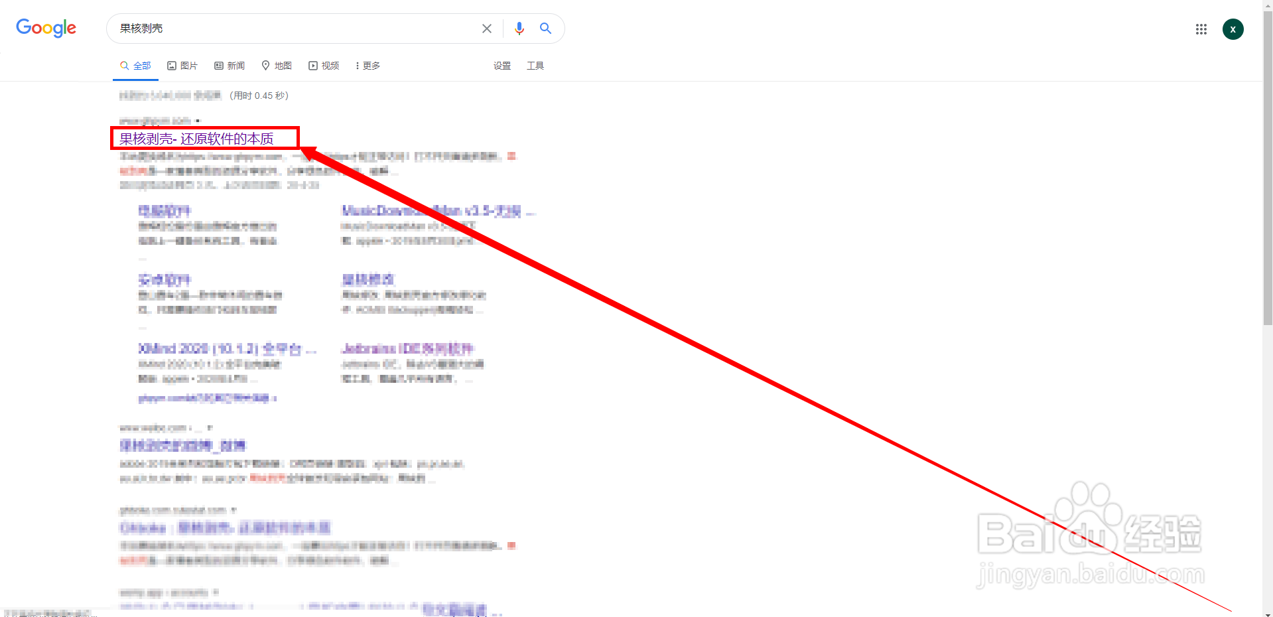Start voice search with the microphone icon
1273x617 pixels.
coord(519,29)
